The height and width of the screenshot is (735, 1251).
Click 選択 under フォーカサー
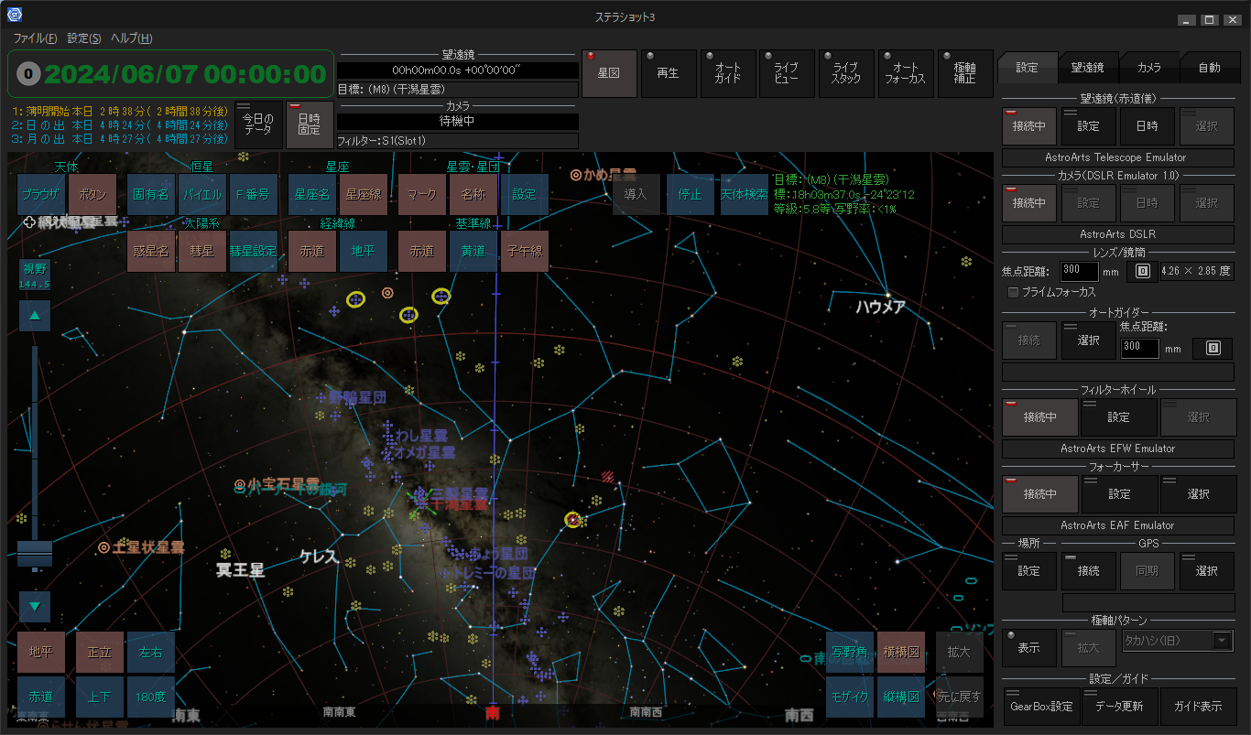(1198, 493)
